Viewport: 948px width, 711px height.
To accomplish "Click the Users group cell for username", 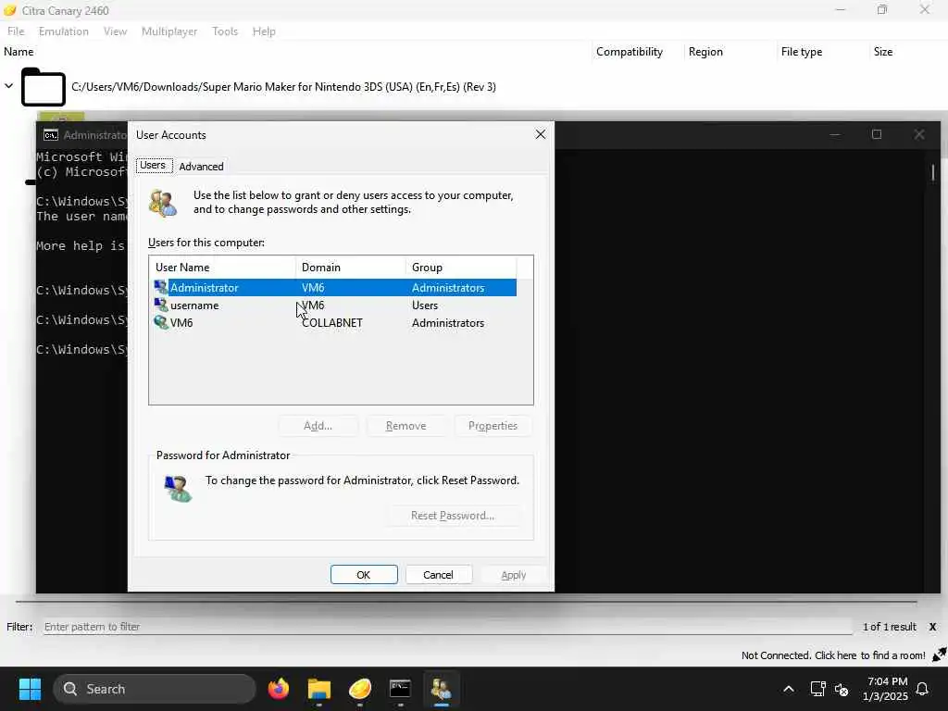I will (425, 306).
